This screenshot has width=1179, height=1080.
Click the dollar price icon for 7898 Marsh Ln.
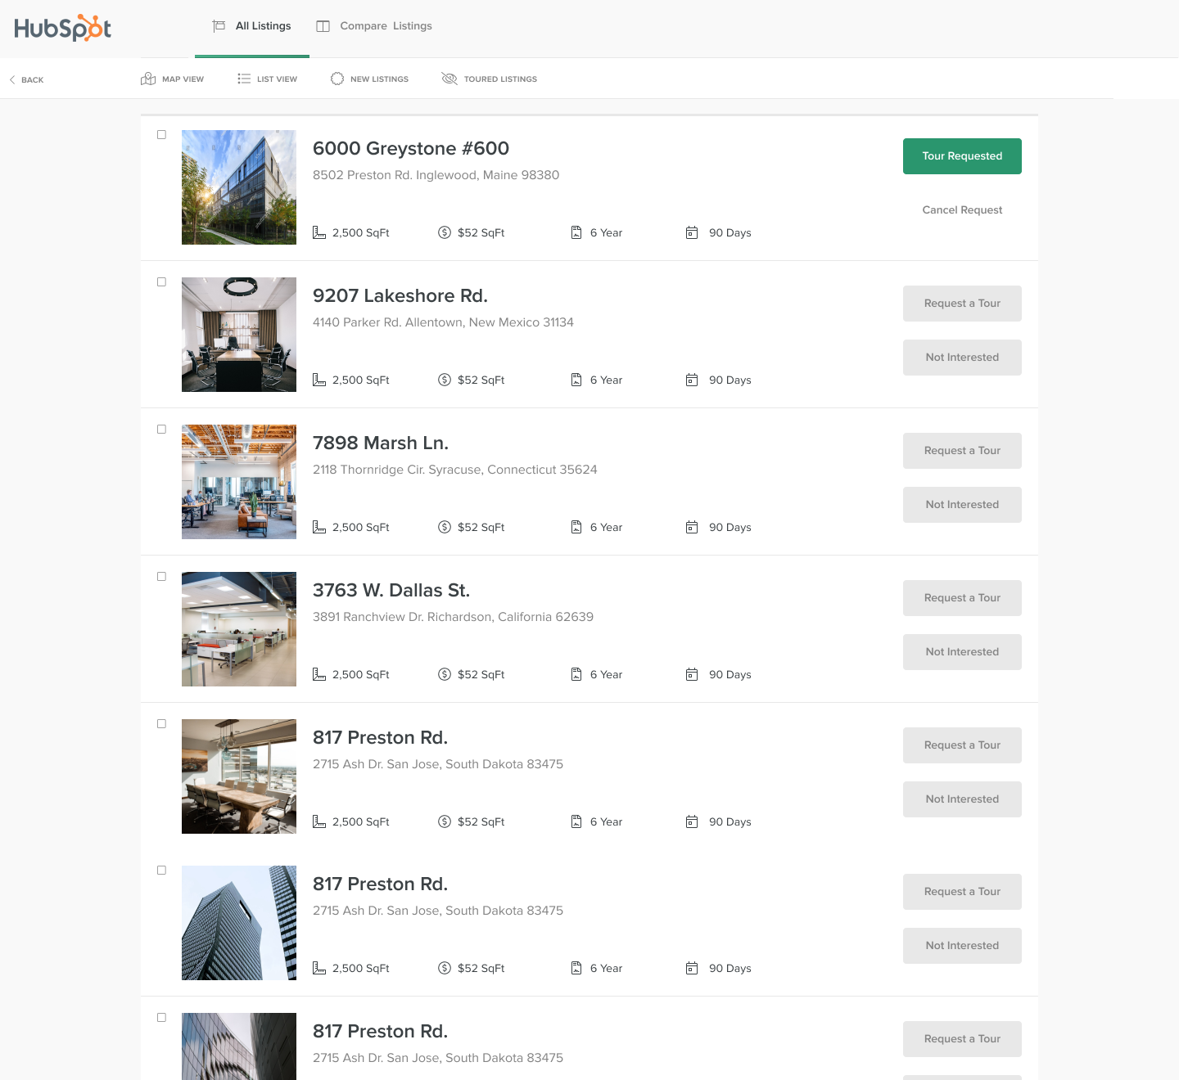point(445,527)
